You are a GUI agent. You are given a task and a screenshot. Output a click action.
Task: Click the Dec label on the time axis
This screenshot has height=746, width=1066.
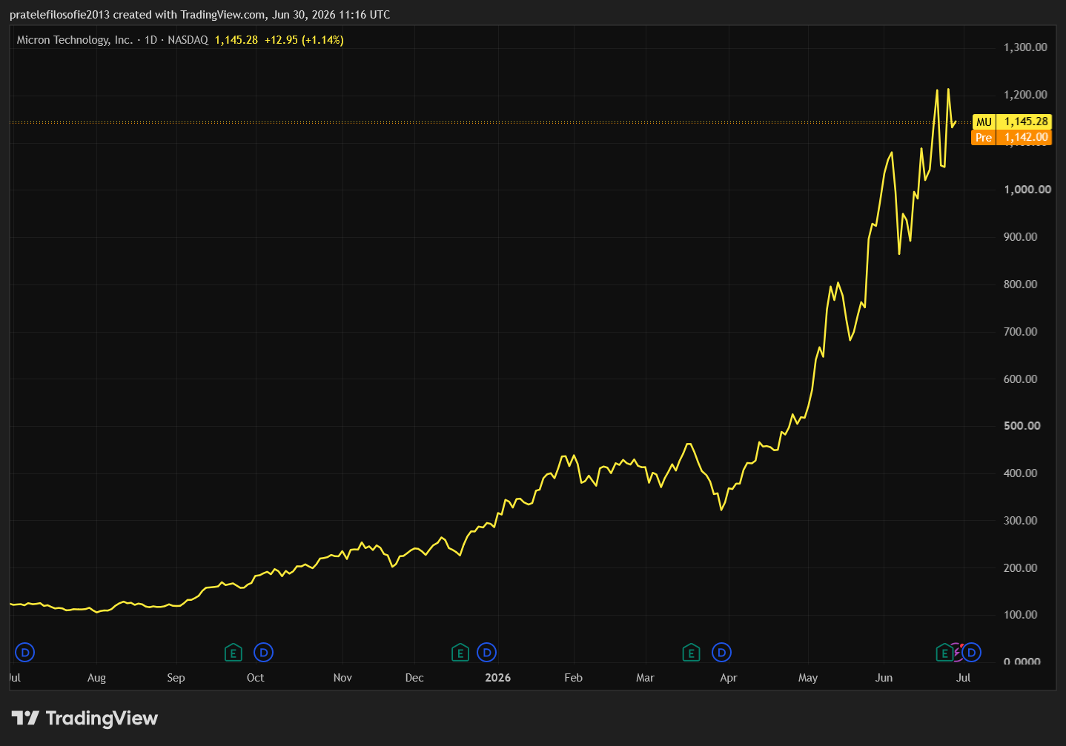point(414,678)
